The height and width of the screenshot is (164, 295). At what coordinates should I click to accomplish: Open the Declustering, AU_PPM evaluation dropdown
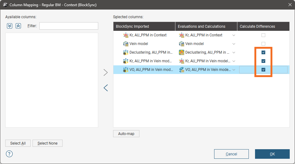click(234, 52)
